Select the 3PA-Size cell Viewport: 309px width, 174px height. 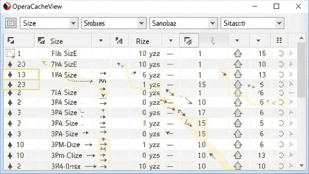tap(65, 134)
